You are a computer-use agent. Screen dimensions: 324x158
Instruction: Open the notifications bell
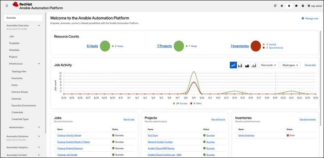point(289,6)
